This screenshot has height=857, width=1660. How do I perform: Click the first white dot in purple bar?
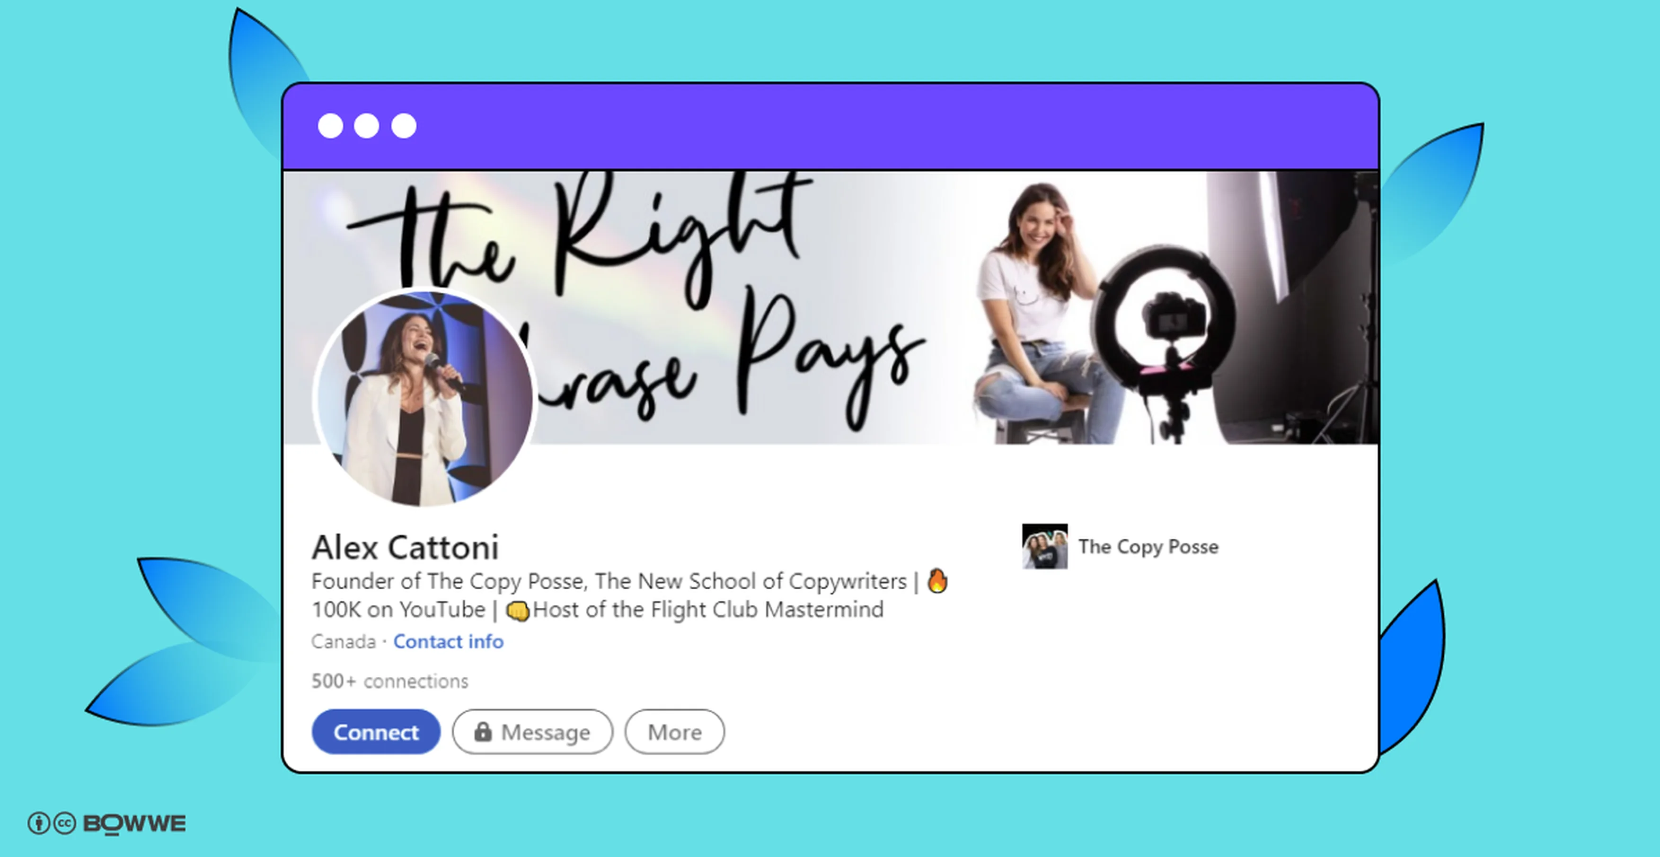coord(331,125)
